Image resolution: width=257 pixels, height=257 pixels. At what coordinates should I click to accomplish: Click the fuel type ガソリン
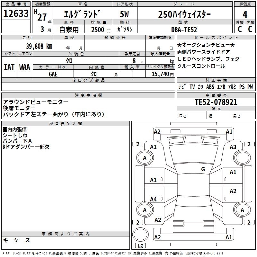(x=125, y=29)
